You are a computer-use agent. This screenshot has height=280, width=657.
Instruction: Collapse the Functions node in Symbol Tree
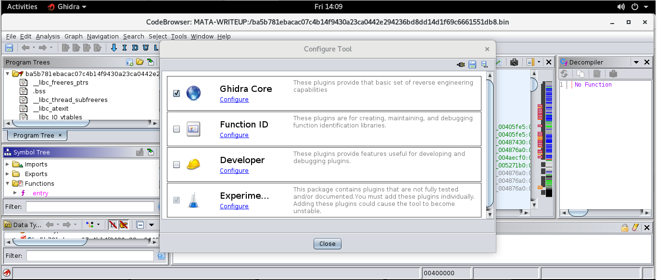(x=7, y=184)
